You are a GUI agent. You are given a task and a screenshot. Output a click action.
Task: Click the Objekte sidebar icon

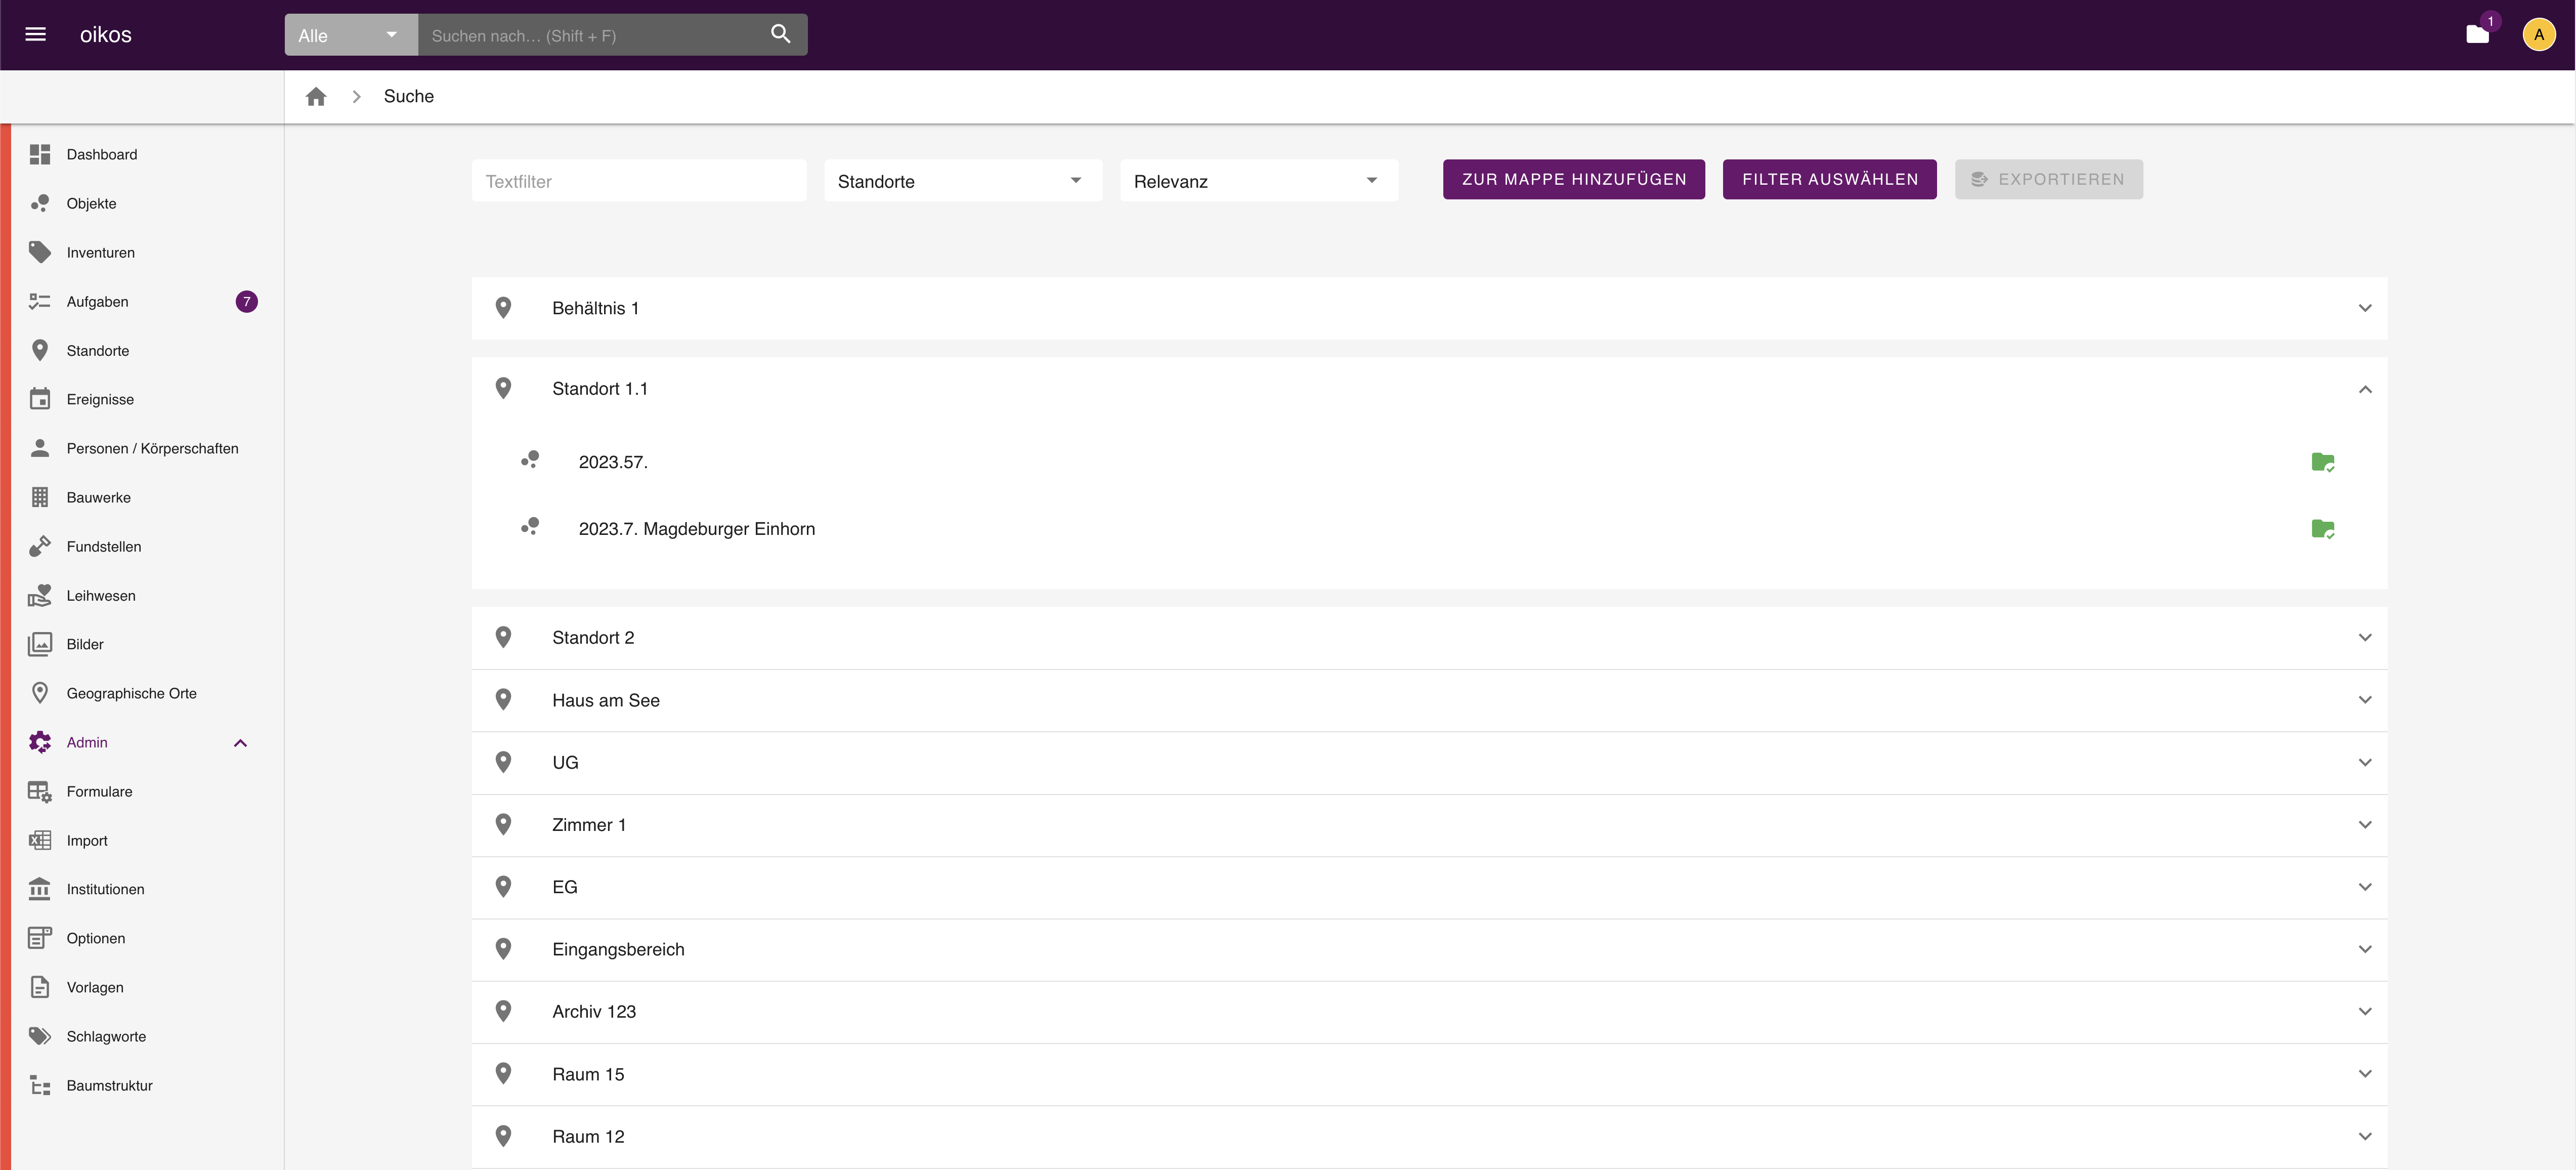tap(40, 203)
